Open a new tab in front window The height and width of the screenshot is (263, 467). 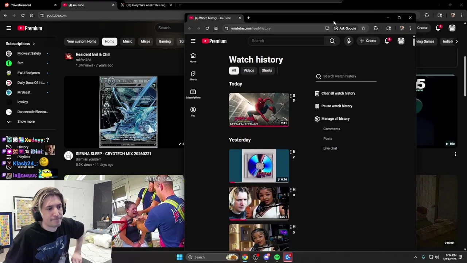point(248,18)
